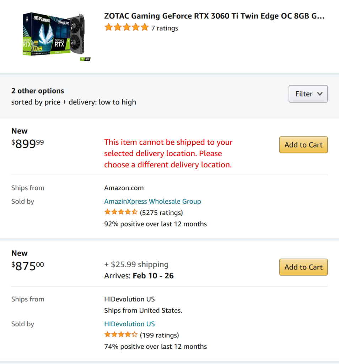Viewport: 339px width, 364px height.
Task: Open the Filter dropdown
Action: pyautogui.click(x=308, y=94)
